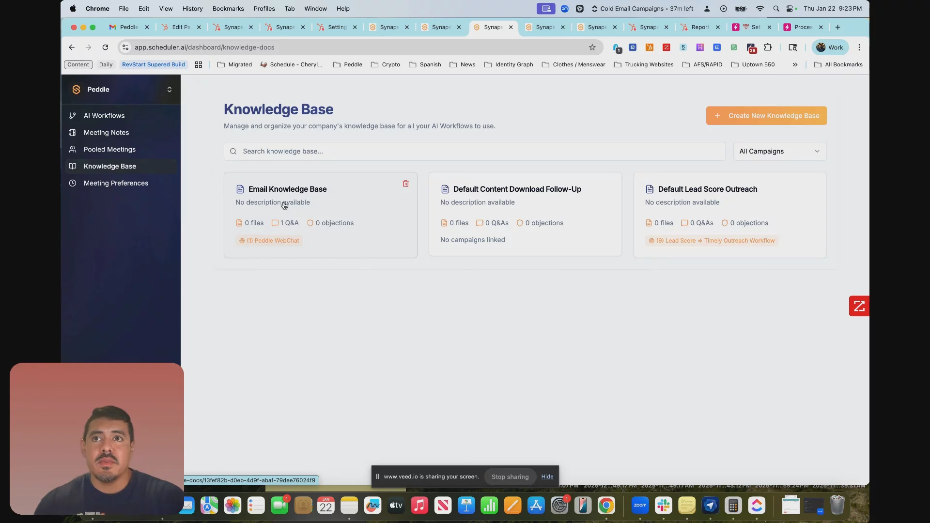930x523 pixels.
Task: Open Meeting Notes in the sidebar
Action: 106,133
